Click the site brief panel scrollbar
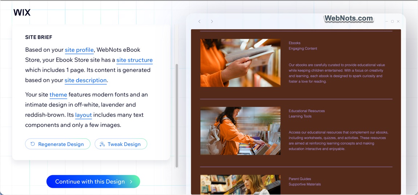Viewport: 418px width, 195px height. click(x=176, y=115)
